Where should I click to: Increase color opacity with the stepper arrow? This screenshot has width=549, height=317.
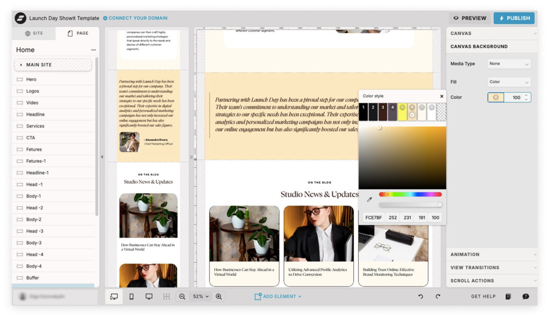(526, 95)
